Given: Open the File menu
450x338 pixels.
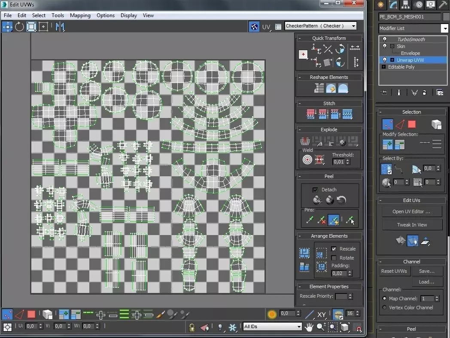Looking at the screenshot, I should coord(8,15).
